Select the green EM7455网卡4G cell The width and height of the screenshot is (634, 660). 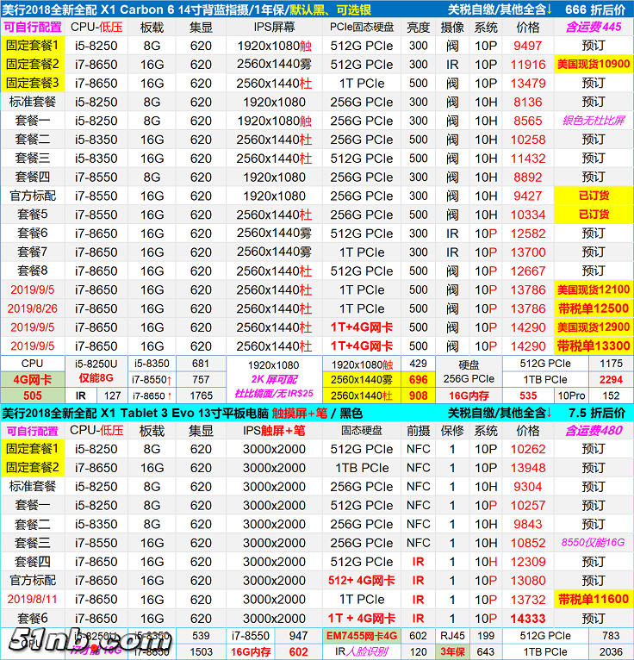click(x=362, y=636)
